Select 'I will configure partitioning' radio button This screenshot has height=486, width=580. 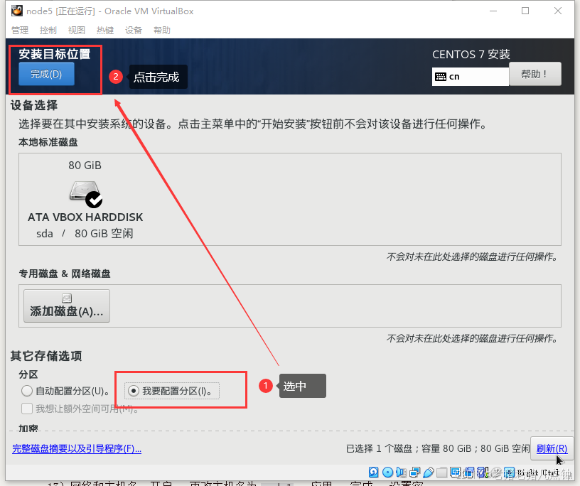(x=133, y=391)
